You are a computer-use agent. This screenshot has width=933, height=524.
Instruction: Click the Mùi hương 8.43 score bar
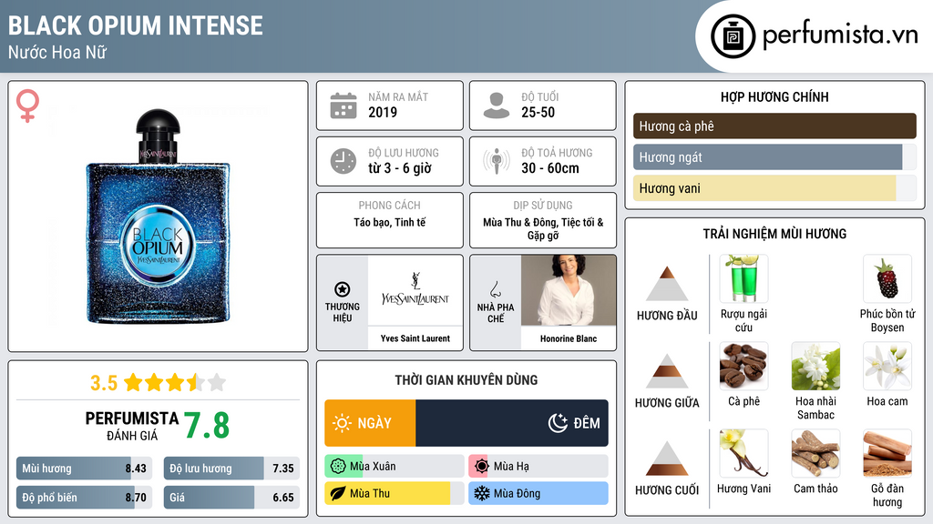click(x=84, y=469)
